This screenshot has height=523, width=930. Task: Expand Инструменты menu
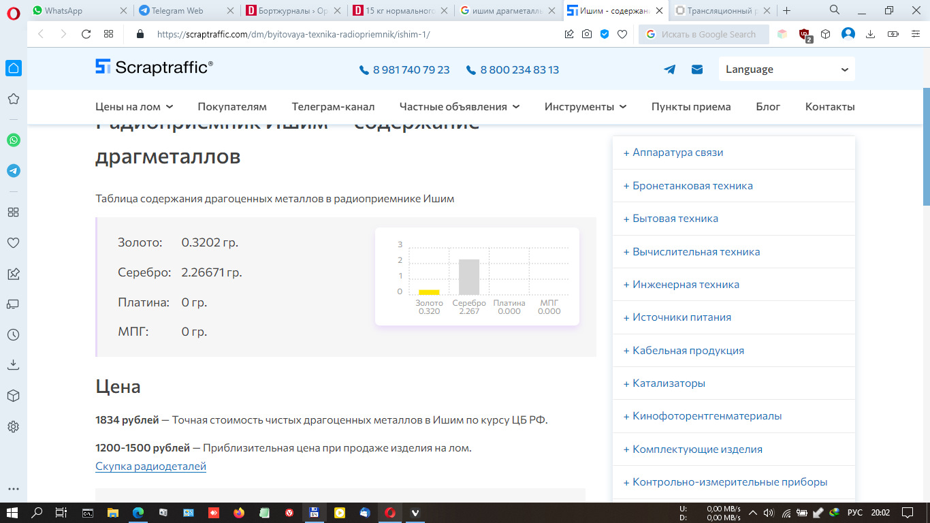[x=586, y=107]
